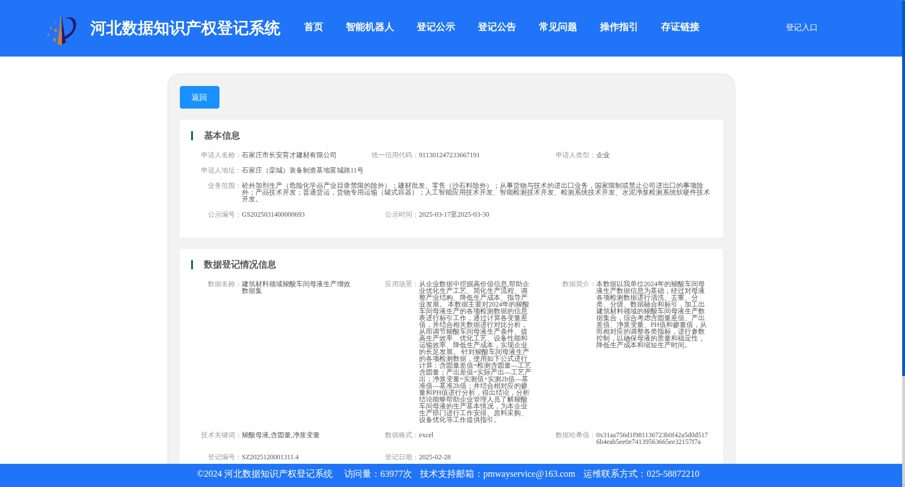Select the 数据登记情况信息 section heading
This screenshot has height=487, width=905.
click(240, 265)
